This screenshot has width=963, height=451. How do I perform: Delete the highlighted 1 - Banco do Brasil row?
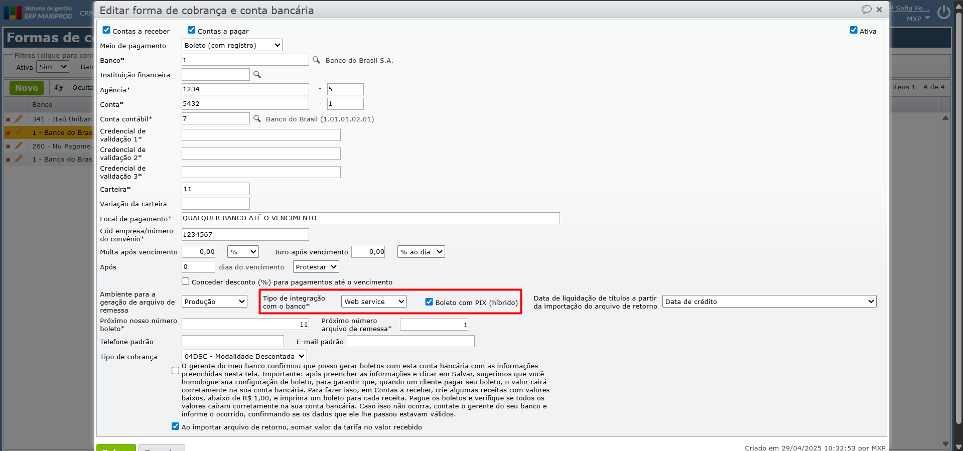[8, 133]
